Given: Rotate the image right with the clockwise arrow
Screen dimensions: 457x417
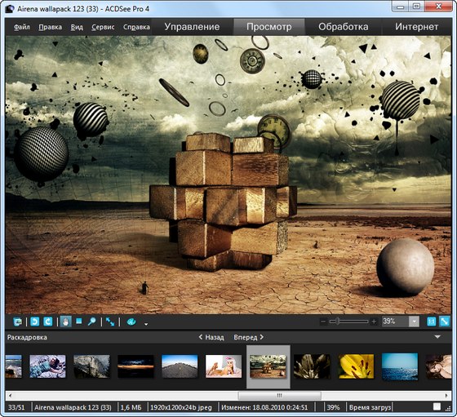Looking at the screenshot, I should 48,322.
